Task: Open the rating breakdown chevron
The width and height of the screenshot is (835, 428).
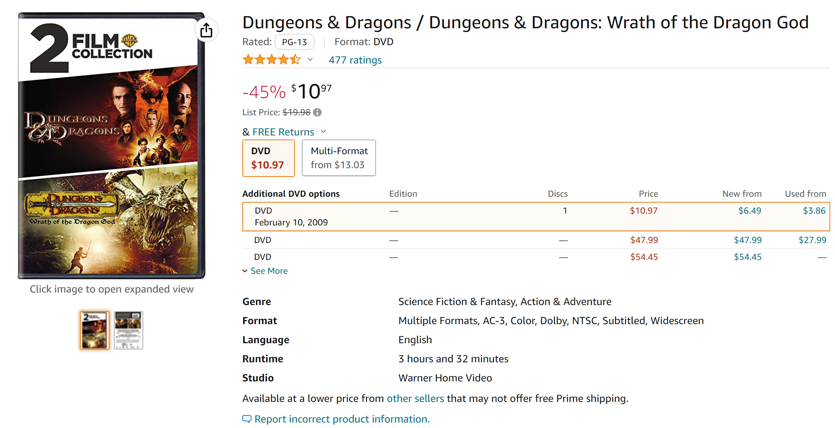Action: click(310, 60)
